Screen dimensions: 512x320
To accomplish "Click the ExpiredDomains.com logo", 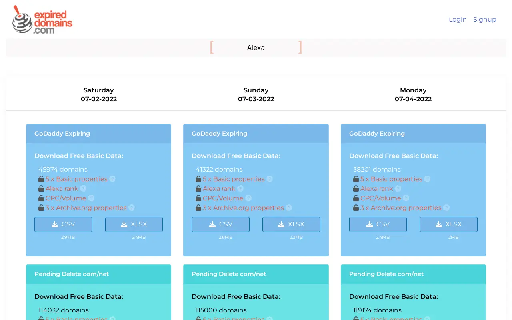I will (42, 19).
